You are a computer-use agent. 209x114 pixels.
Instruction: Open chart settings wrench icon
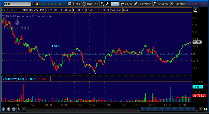107,4
